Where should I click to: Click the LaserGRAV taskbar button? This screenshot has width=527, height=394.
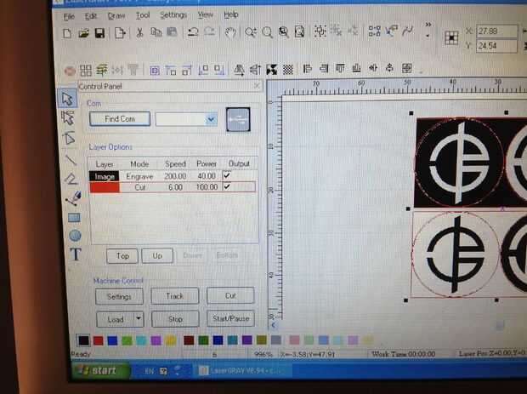point(241,371)
